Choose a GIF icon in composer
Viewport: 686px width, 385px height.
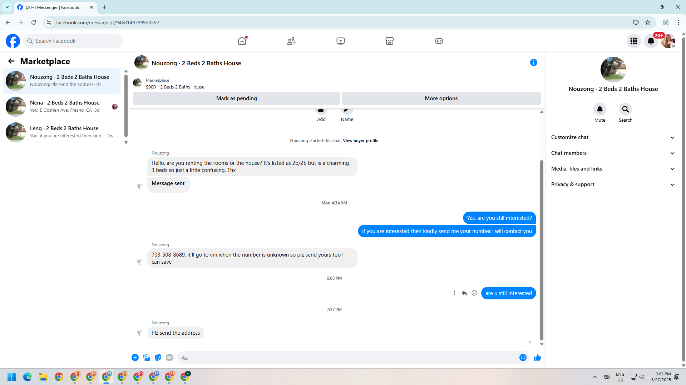click(x=169, y=358)
